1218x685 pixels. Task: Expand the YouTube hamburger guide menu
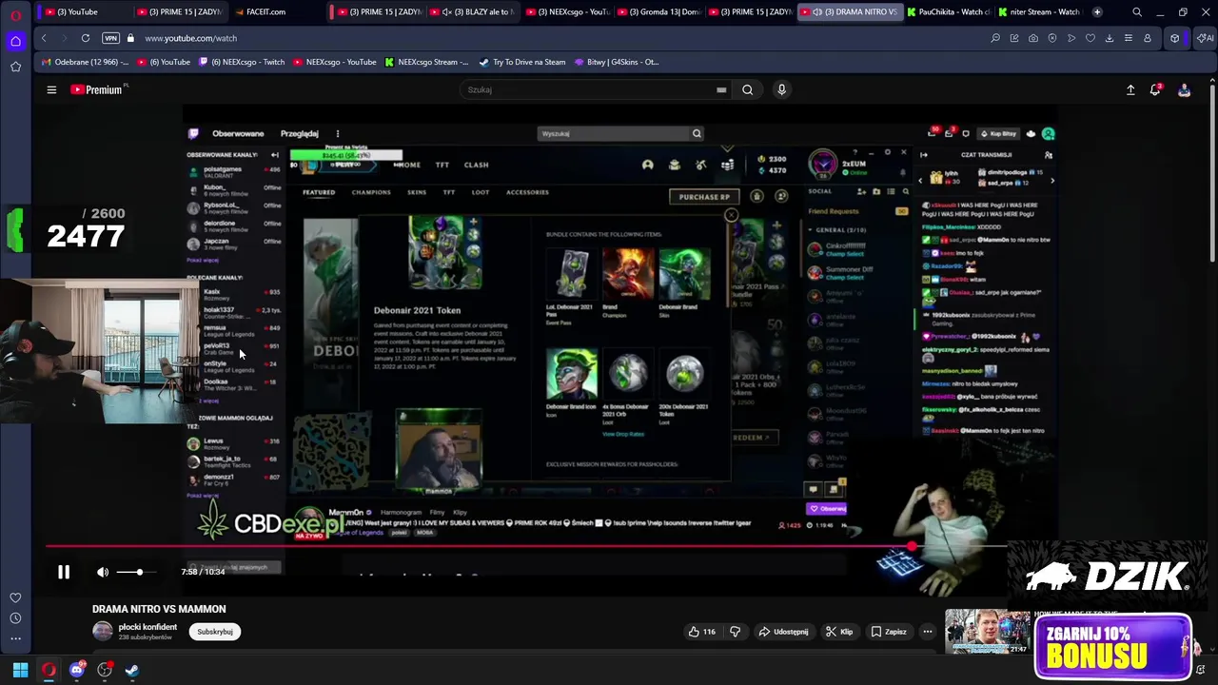point(51,89)
